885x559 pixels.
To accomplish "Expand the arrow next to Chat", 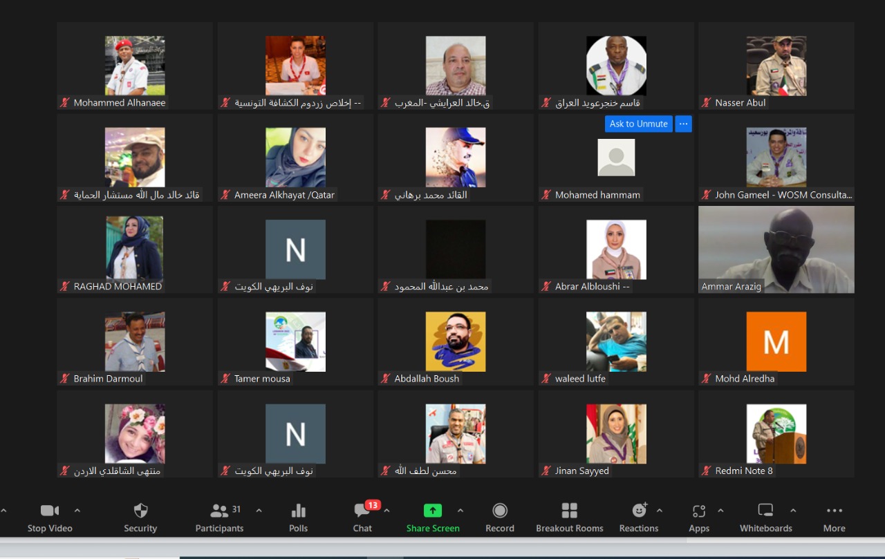I will pyautogui.click(x=387, y=511).
